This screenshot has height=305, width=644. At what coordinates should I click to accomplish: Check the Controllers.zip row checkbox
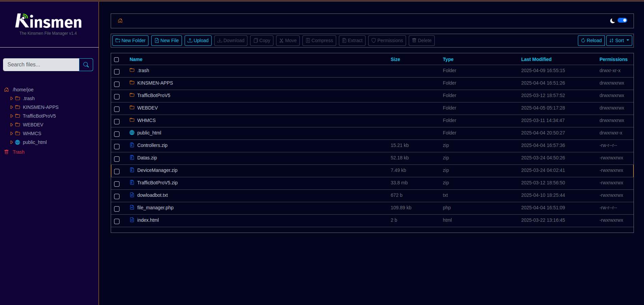click(x=117, y=147)
